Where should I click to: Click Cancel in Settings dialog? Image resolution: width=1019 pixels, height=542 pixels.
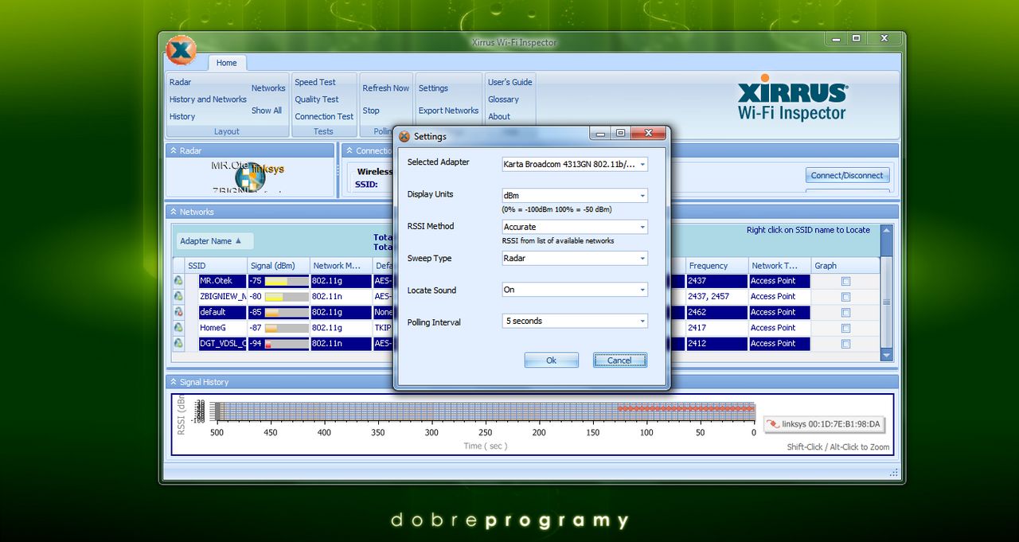pos(619,361)
